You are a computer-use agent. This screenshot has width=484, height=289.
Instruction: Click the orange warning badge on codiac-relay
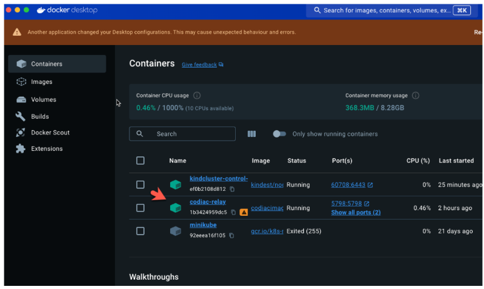pos(244,212)
